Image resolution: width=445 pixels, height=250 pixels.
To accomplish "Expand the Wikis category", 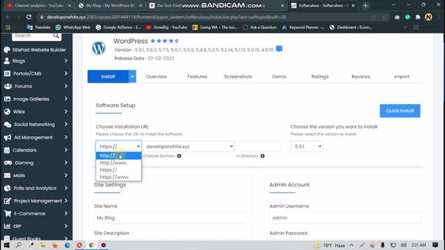I will coord(66,112).
